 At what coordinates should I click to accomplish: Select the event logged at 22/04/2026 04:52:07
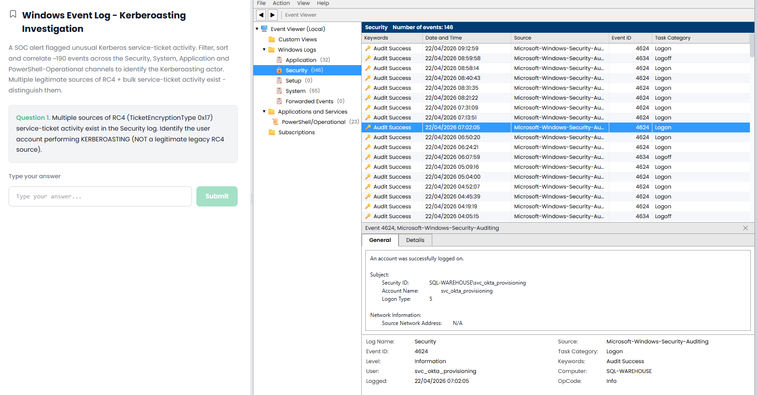556,187
